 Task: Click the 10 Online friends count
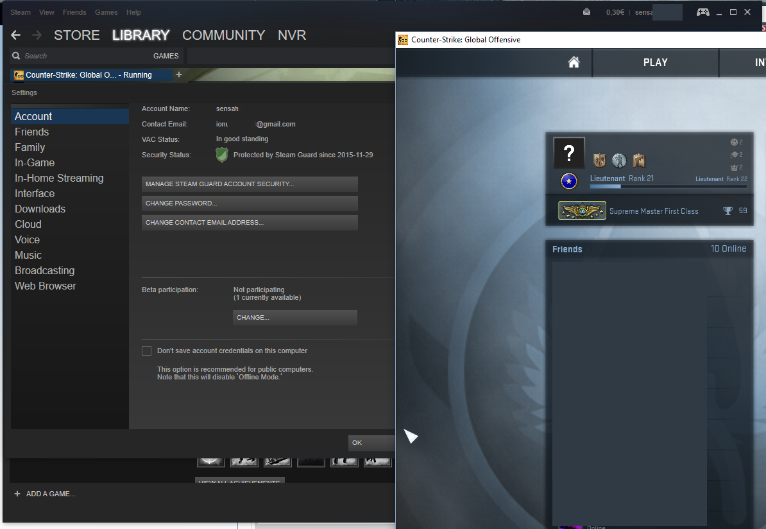click(x=728, y=248)
